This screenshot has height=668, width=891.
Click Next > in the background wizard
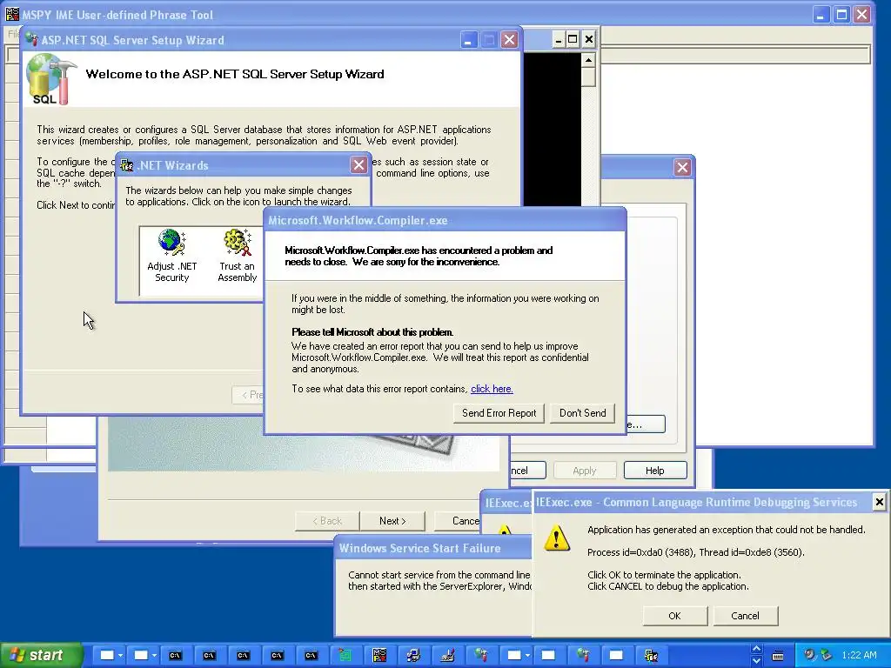[392, 521]
